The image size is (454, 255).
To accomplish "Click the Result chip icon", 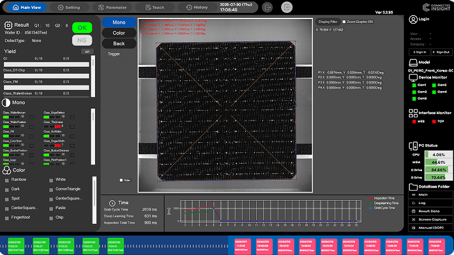I will (8, 25).
